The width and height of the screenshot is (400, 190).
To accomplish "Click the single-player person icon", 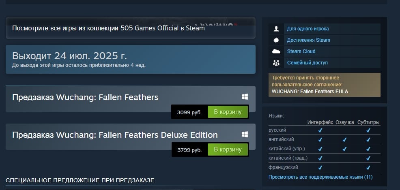I will pos(276,29).
